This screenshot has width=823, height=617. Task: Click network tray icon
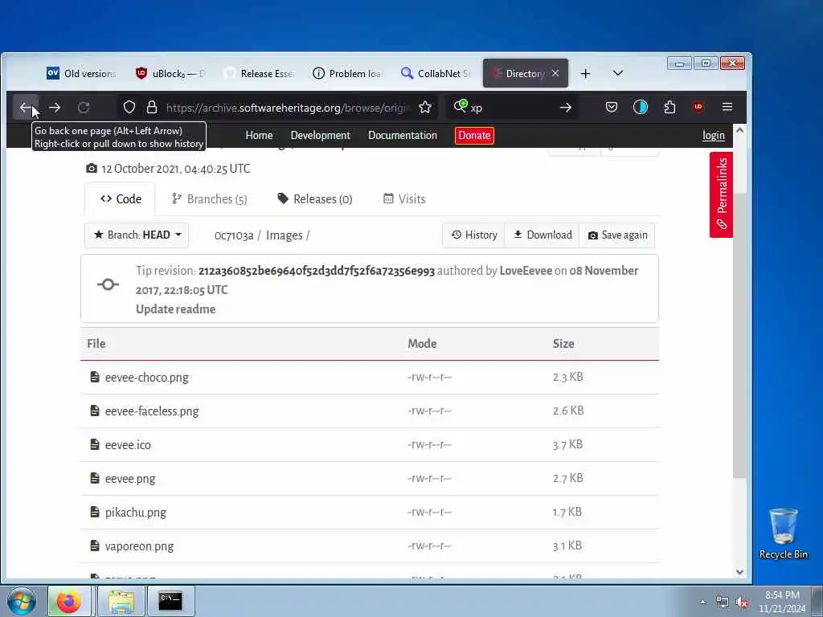(x=723, y=603)
